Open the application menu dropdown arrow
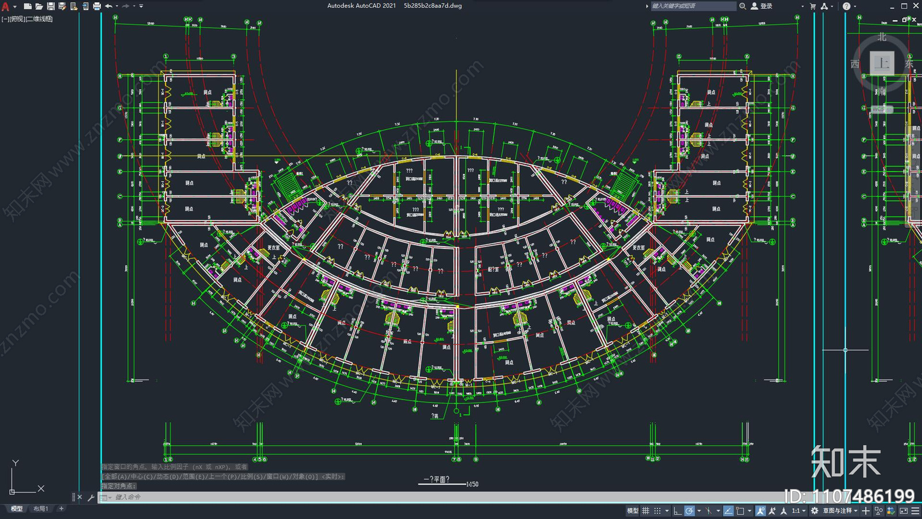The height and width of the screenshot is (519, 922). (14, 6)
